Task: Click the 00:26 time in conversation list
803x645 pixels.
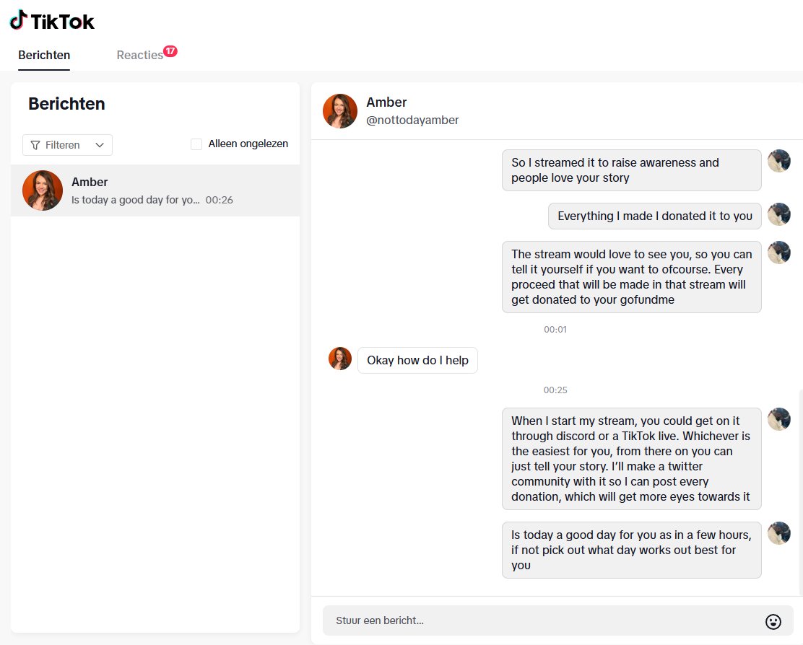Action: pyautogui.click(x=220, y=200)
